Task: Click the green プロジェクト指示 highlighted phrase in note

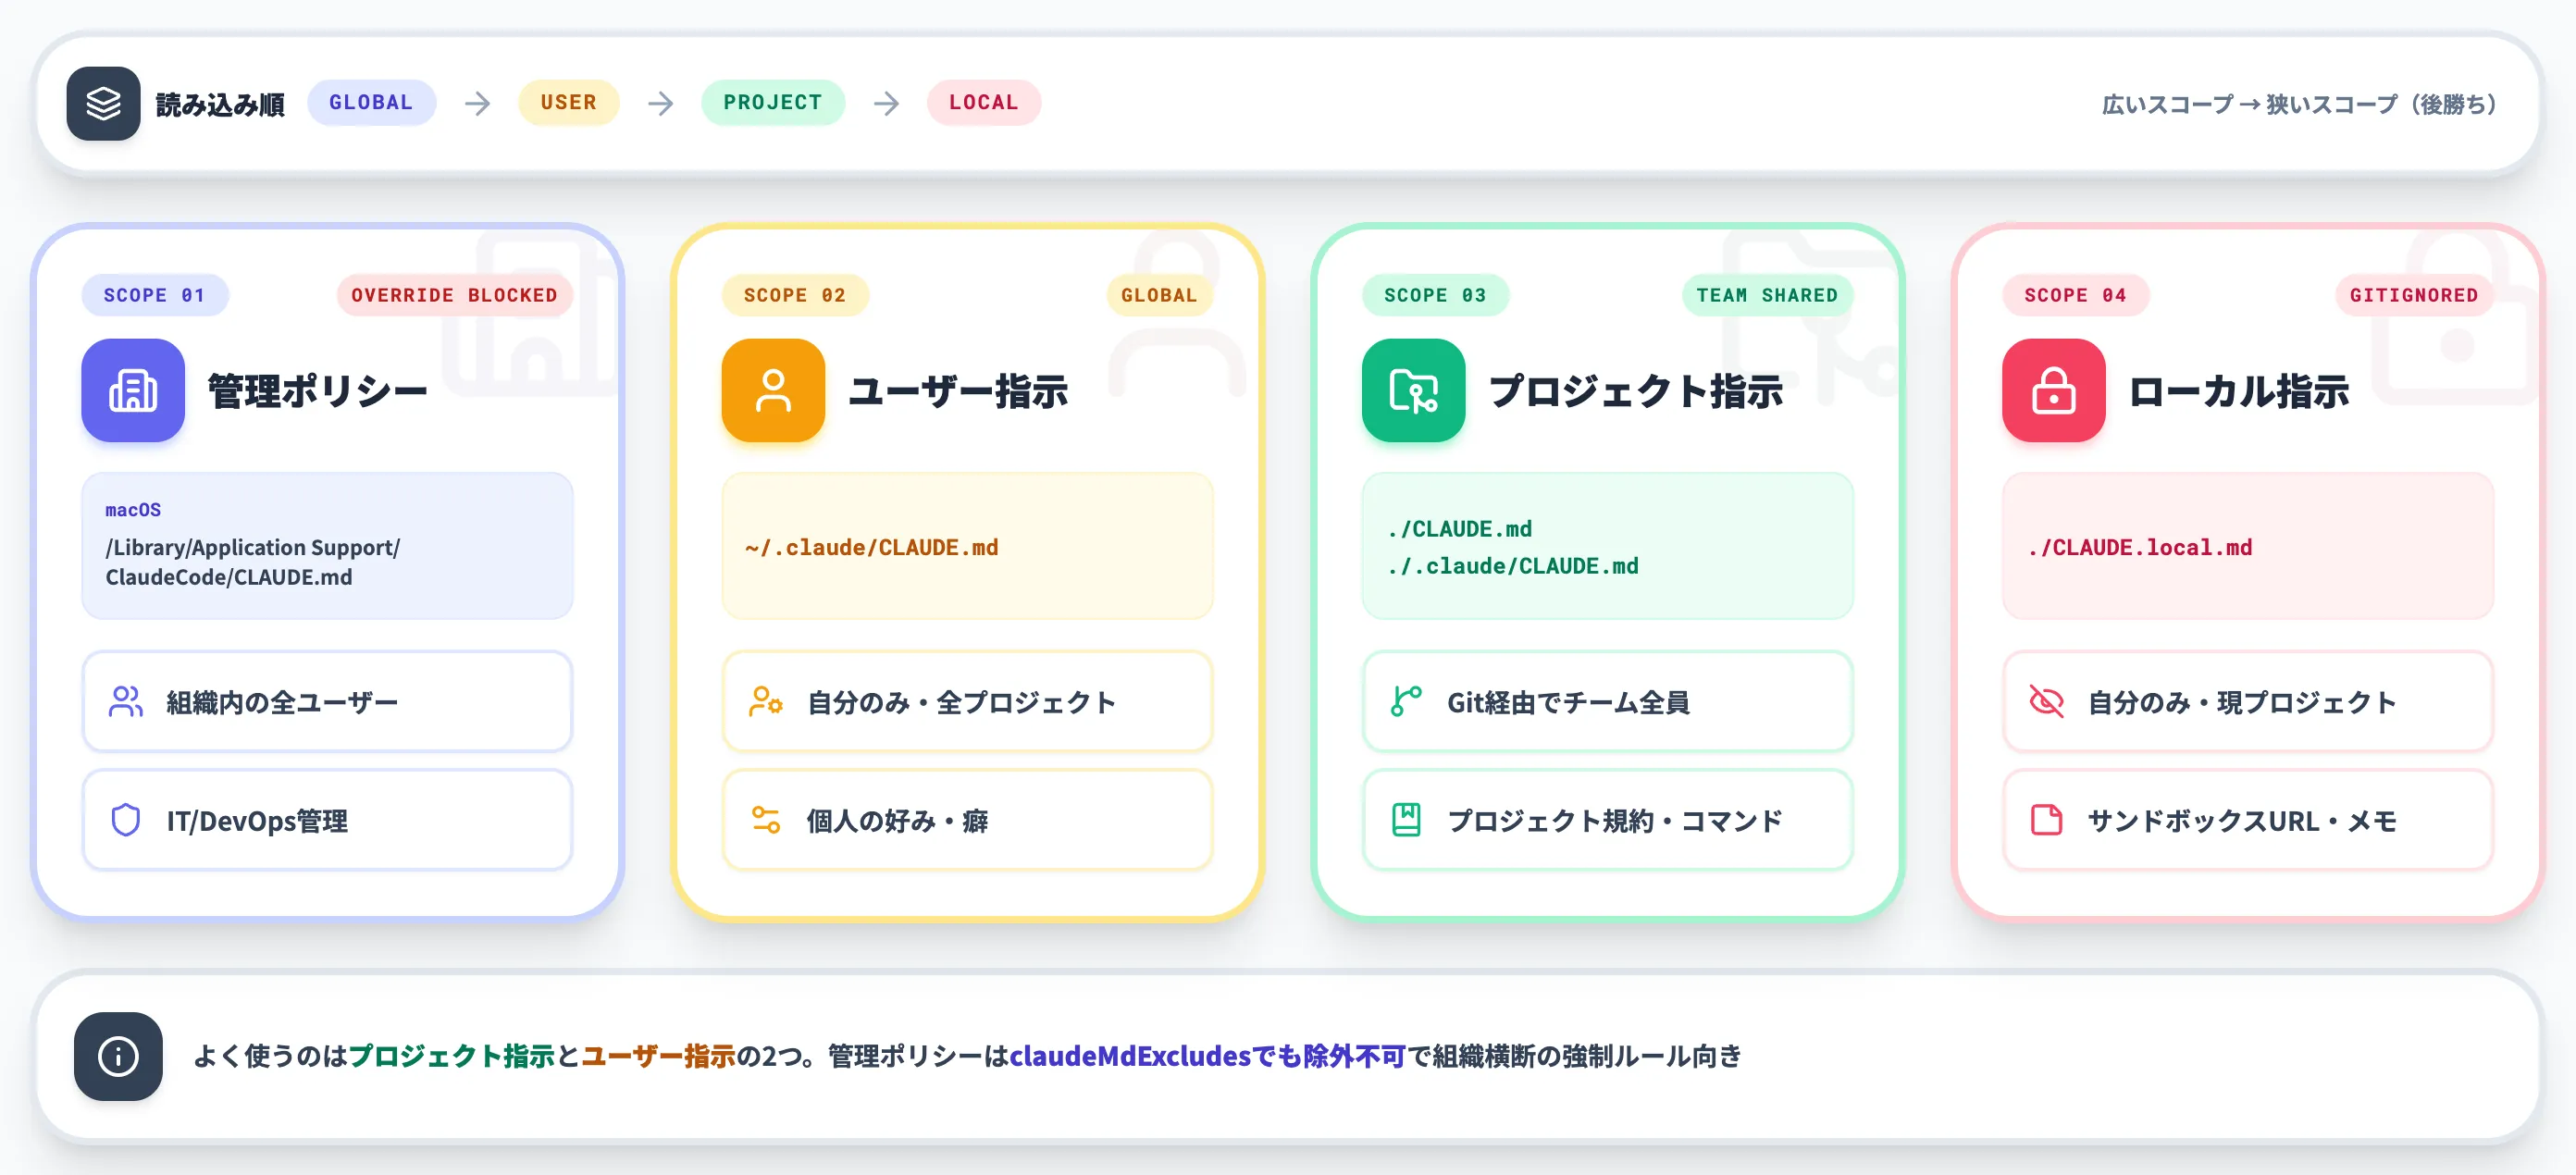Action: click(x=451, y=1056)
